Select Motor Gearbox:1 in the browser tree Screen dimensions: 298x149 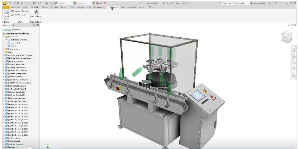click(18, 61)
